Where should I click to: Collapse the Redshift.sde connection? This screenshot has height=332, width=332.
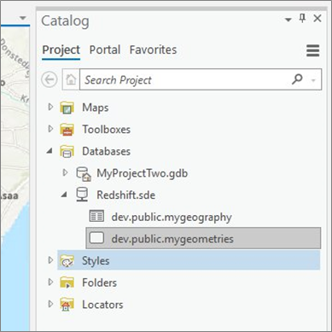64,195
